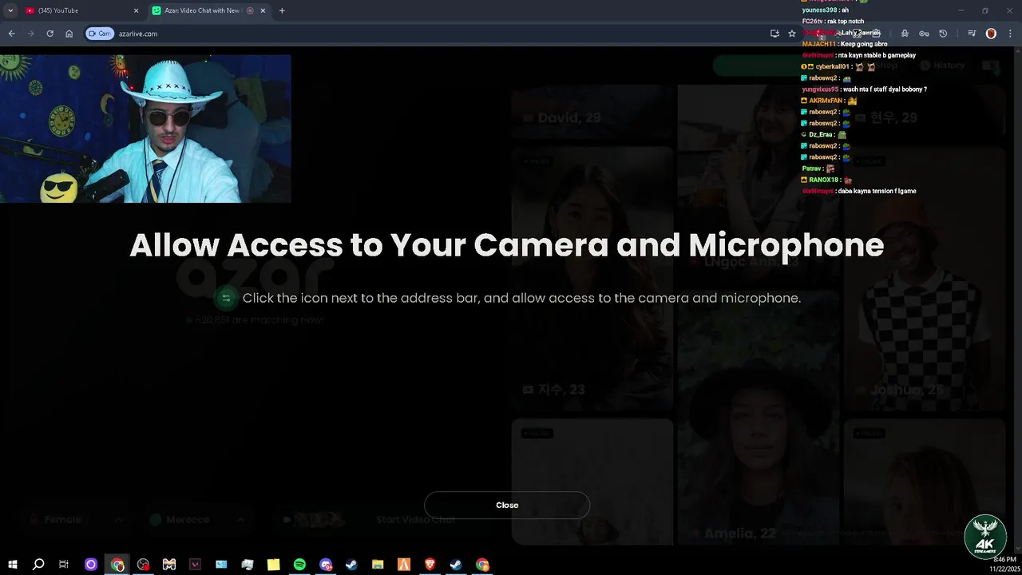Open the browser home page
Viewport: 1022px width, 575px height.
click(69, 34)
